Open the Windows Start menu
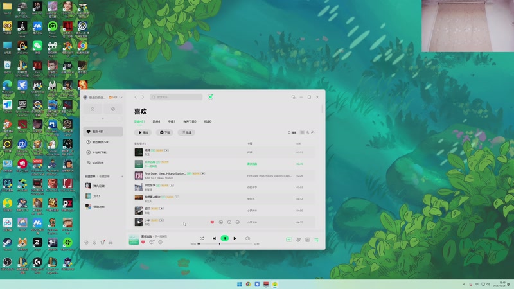 [239, 284]
